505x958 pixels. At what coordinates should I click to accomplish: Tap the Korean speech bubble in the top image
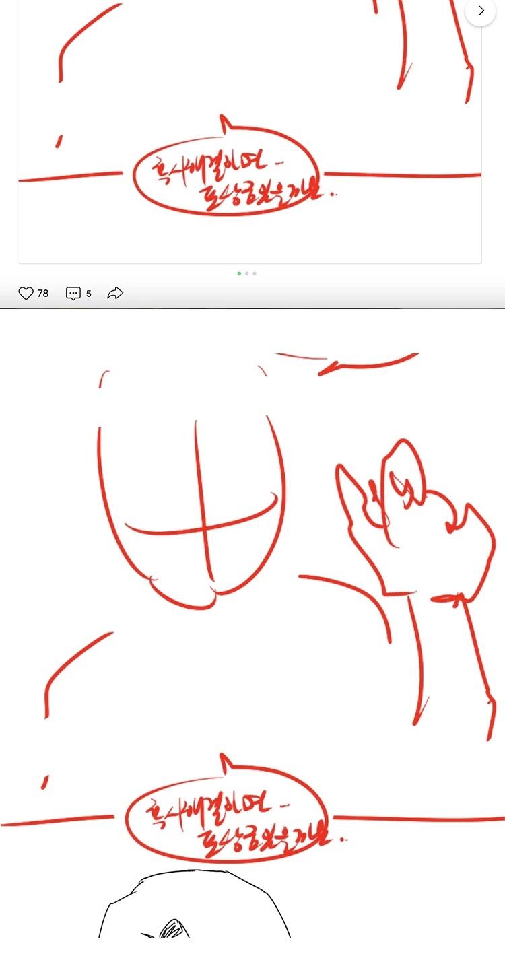click(226, 173)
